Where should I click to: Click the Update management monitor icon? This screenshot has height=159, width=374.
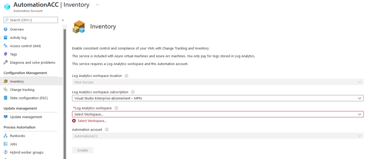click(6, 117)
